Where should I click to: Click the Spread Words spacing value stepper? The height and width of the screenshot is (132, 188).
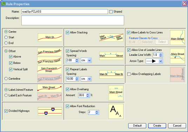point(77,60)
